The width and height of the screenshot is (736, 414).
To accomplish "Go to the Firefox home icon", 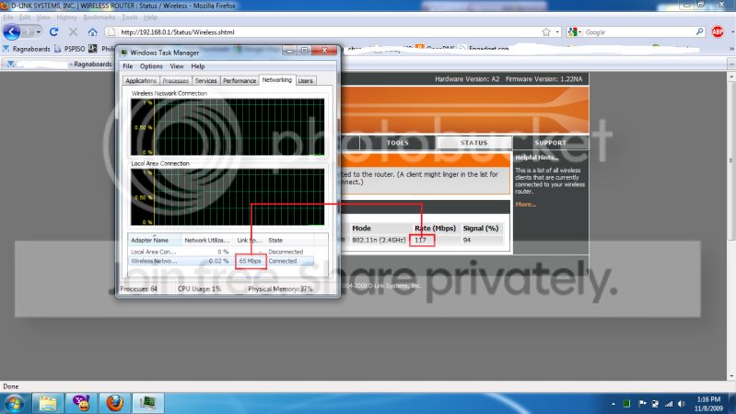I will (92, 32).
